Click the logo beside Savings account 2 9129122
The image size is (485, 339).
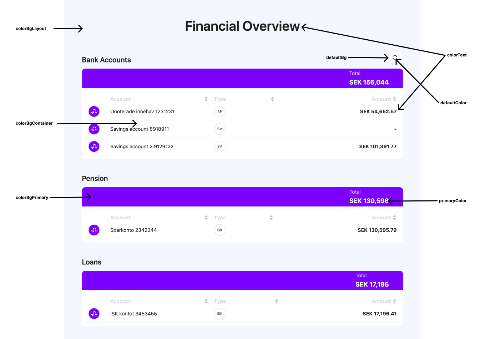[94, 146]
